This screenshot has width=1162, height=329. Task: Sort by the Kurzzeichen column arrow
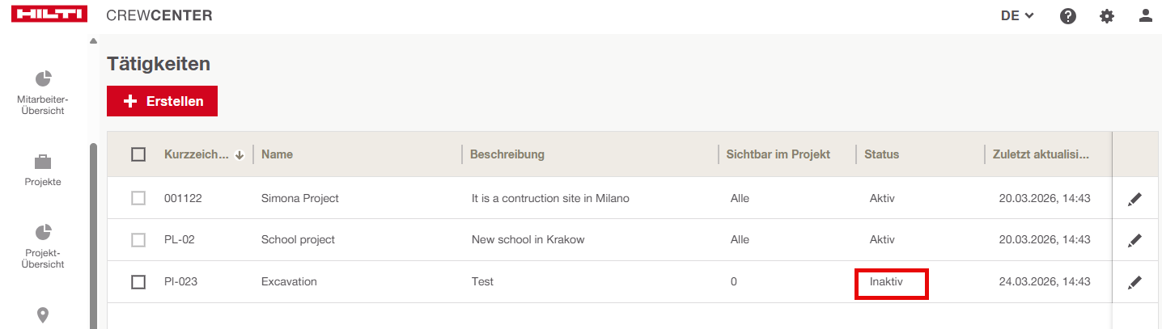(x=240, y=155)
